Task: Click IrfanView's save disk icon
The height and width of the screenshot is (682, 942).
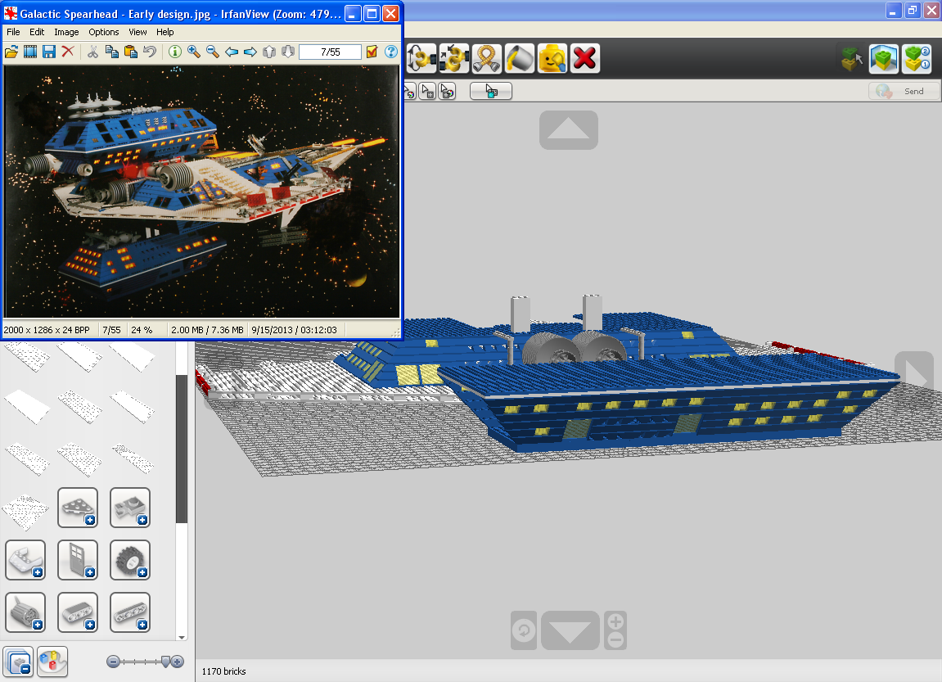Action: coord(48,52)
